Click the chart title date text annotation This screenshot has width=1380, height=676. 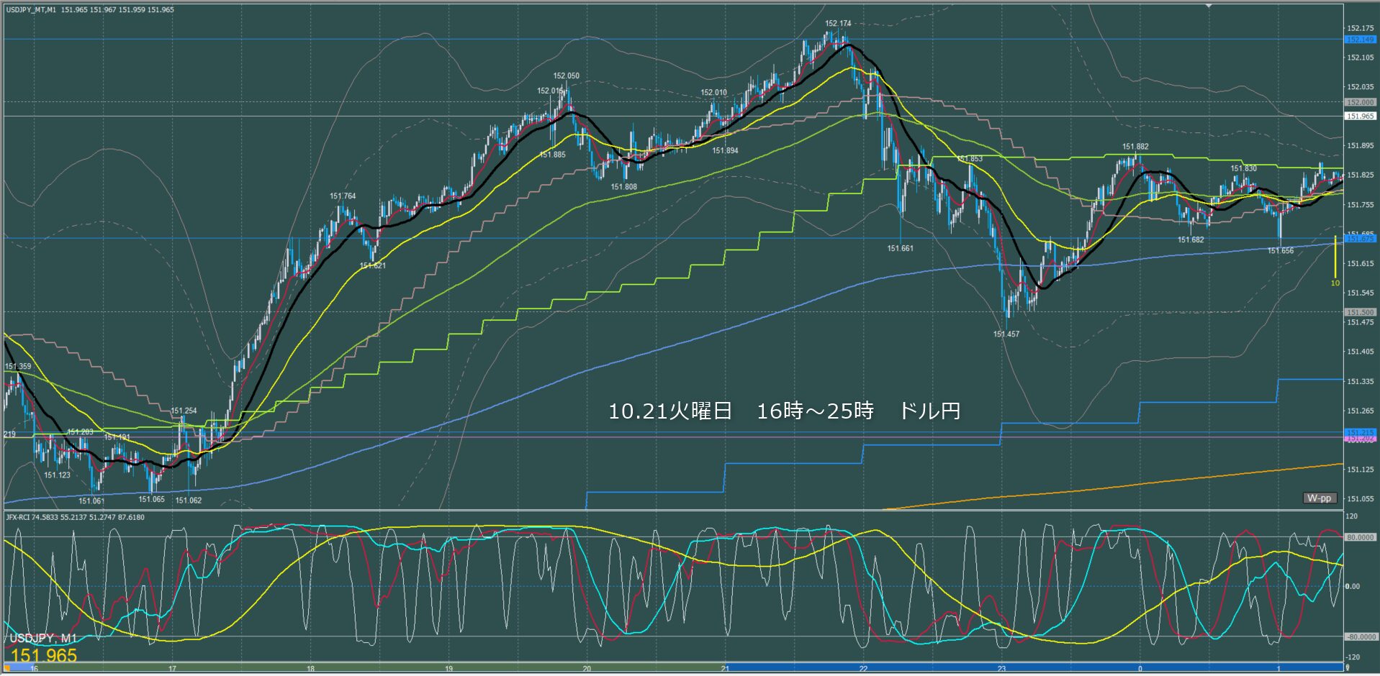click(x=784, y=411)
